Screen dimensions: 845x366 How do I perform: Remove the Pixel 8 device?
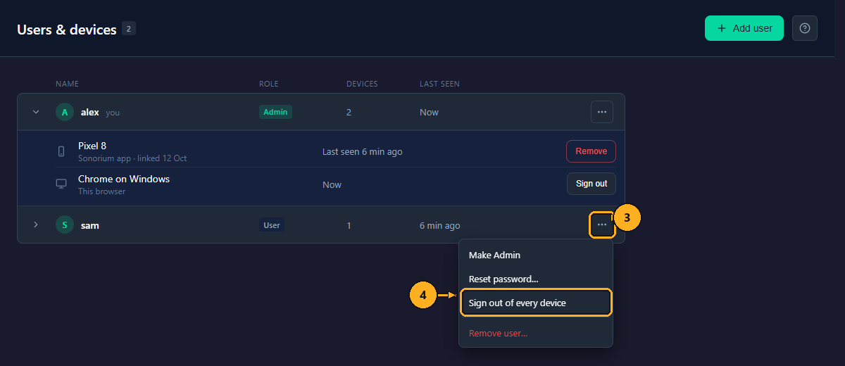click(x=591, y=151)
